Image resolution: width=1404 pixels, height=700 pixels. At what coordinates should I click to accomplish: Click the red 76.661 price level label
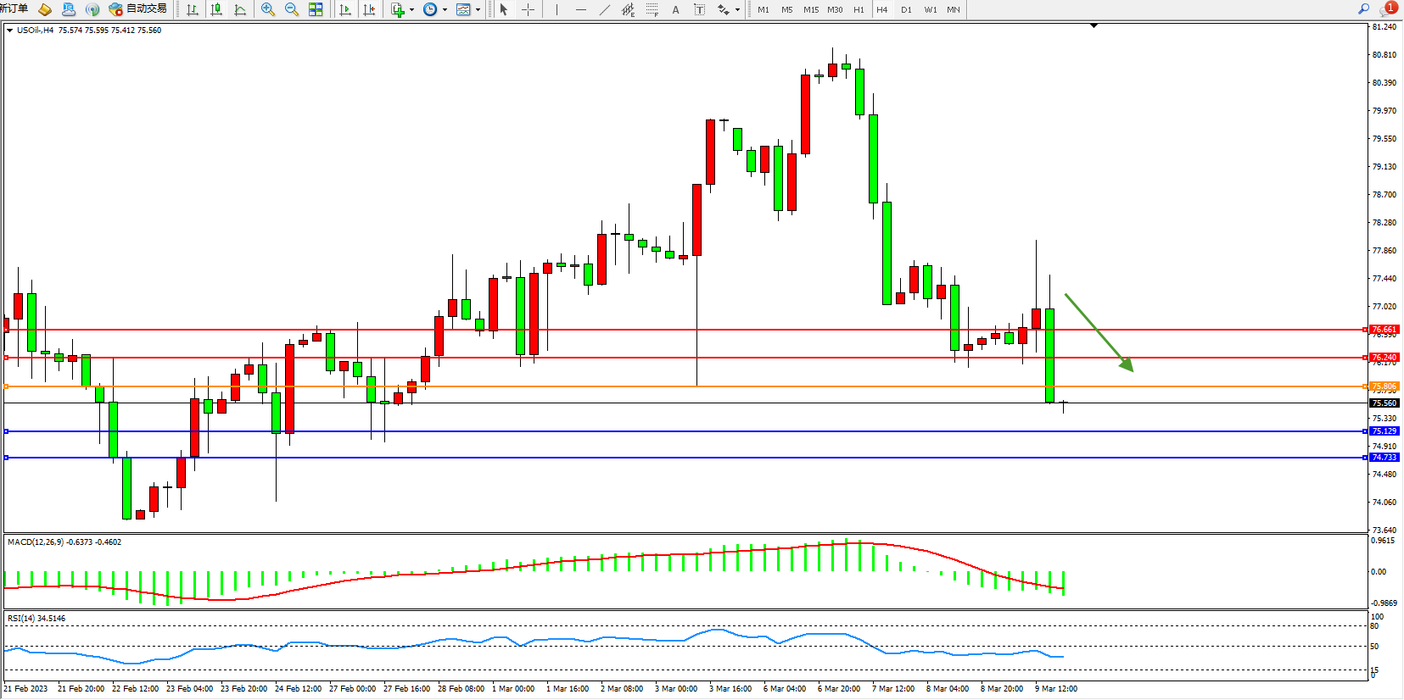pyautogui.click(x=1384, y=330)
